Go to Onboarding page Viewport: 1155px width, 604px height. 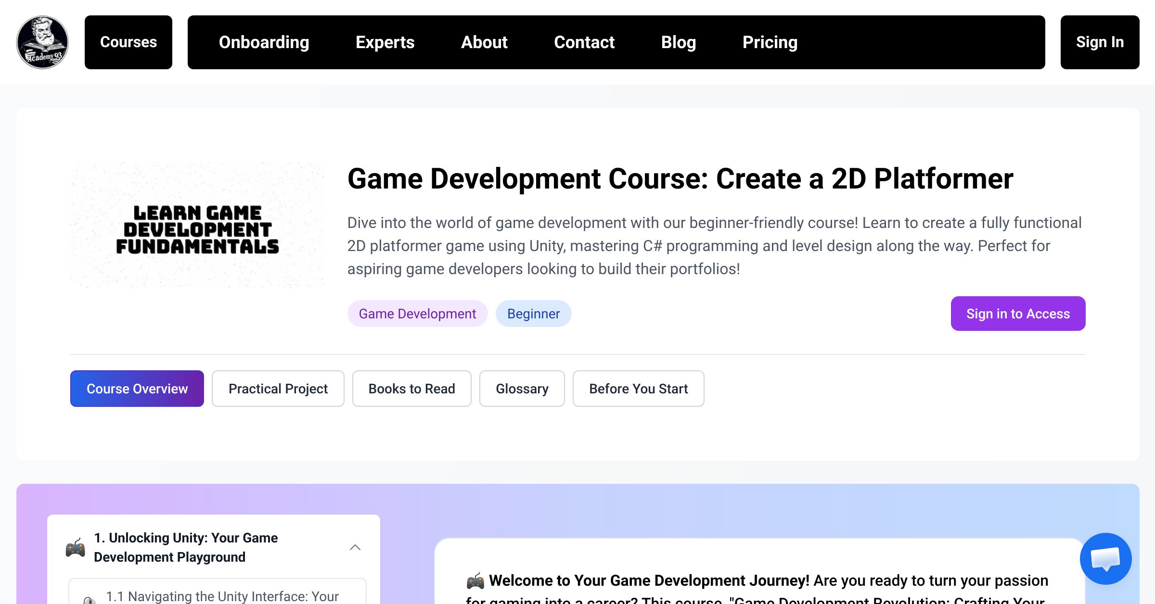coord(264,42)
